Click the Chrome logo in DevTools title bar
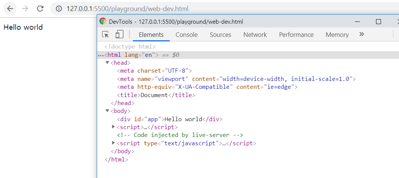Image resolution: width=399 pixels, height=178 pixels. coord(103,21)
